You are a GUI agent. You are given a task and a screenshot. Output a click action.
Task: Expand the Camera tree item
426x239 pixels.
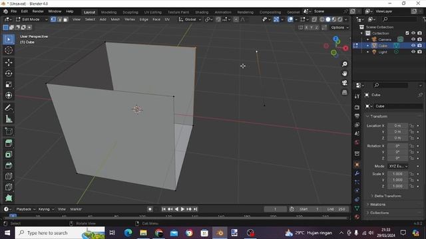coord(368,40)
